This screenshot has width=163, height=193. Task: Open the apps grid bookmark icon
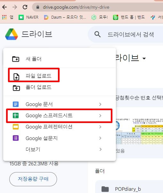pyautogui.click(x=4, y=17)
